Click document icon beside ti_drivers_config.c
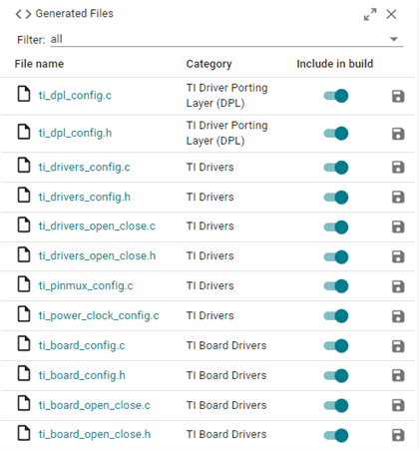The height and width of the screenshot is (449, 419). pos(24,166)
